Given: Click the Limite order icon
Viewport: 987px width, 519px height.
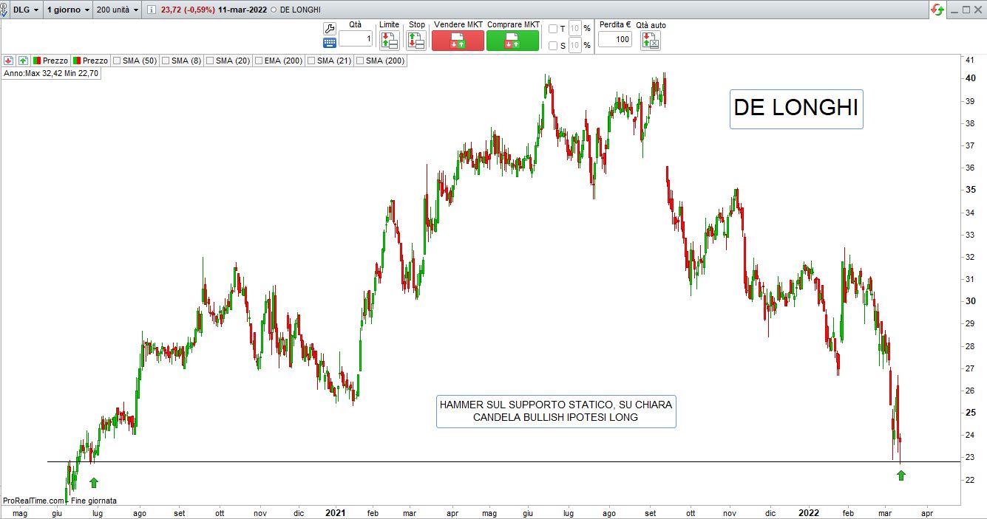Looking at the screenshot, I should (389, 41).
